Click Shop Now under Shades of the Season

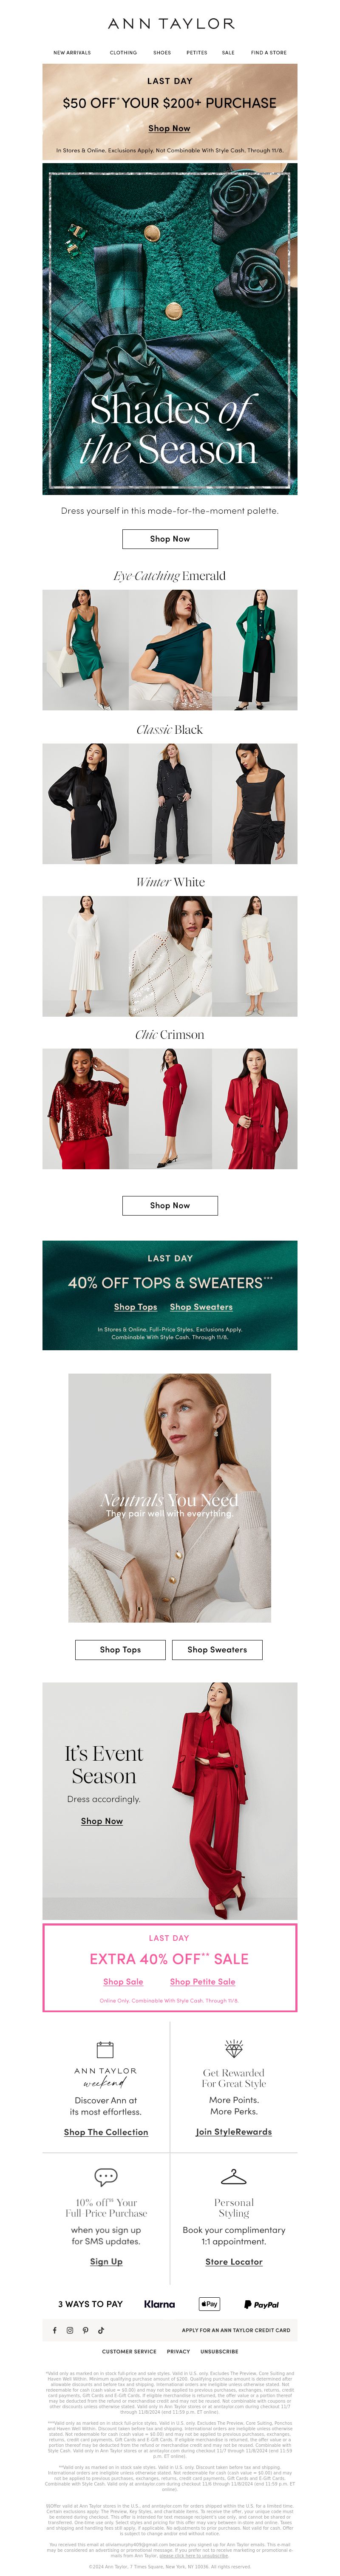[x=170, y=539]
